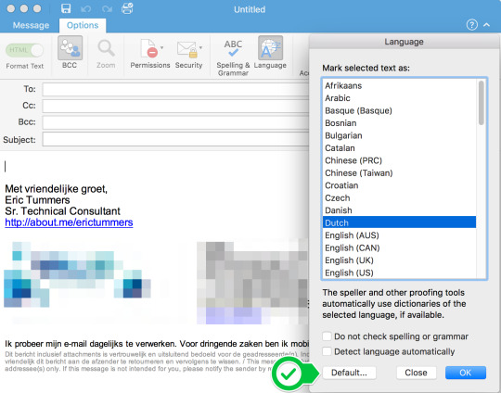Choose Croatian language
Image resolution: width=501 pixels, height=393 pixels.
[x=399, y=185]
